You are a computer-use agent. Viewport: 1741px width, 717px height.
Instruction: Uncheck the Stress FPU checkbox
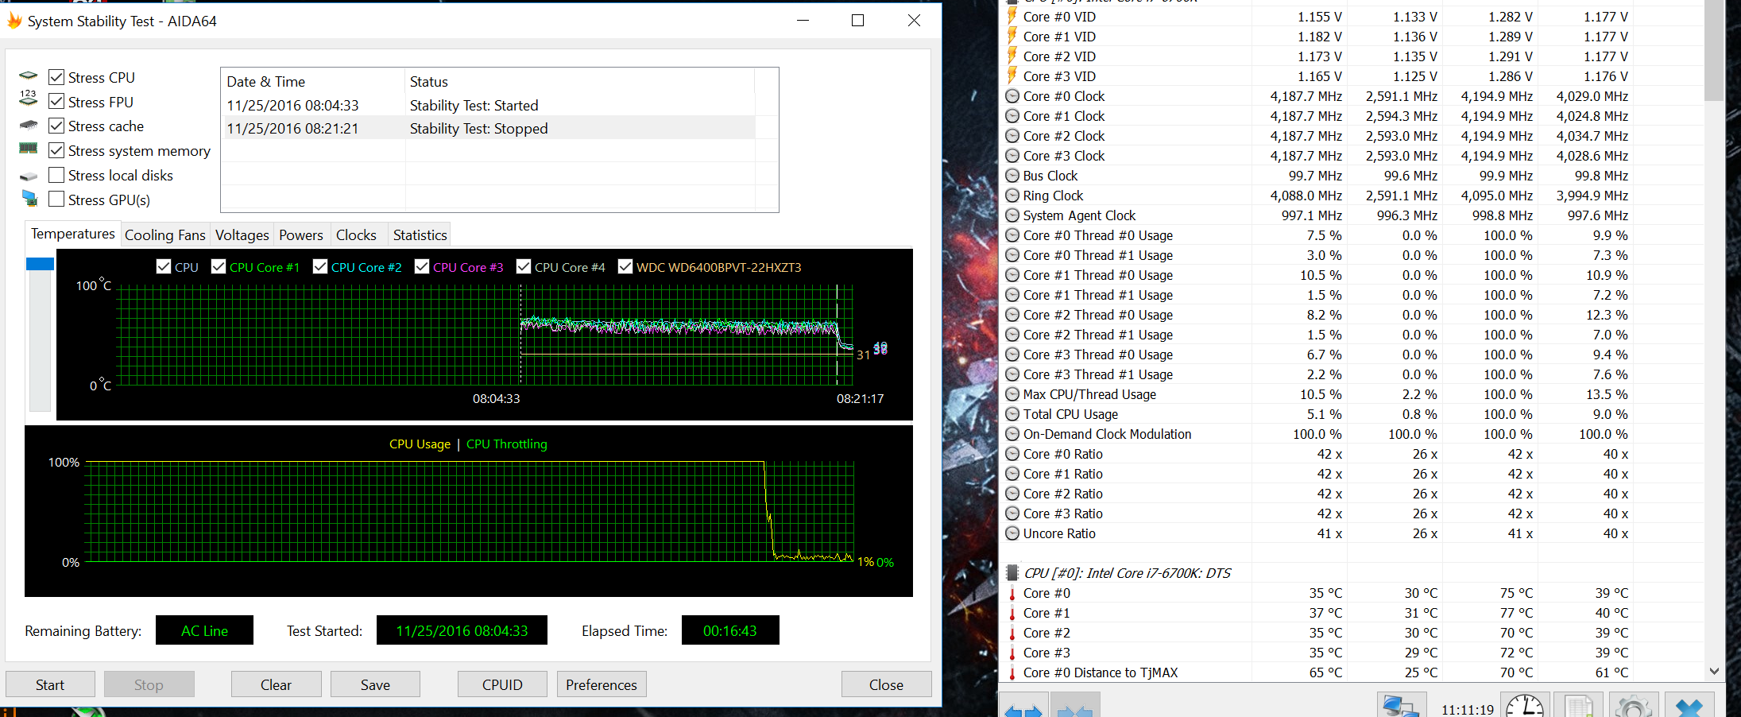[56, 102]
